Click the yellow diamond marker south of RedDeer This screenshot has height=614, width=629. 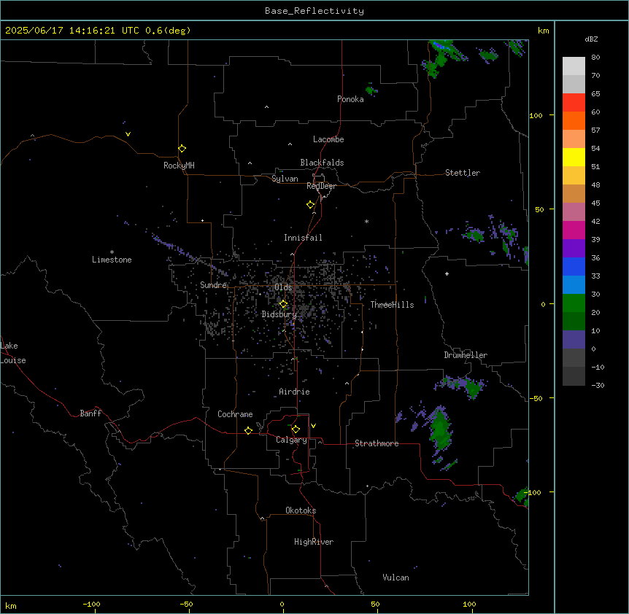[x=311, y=205]
